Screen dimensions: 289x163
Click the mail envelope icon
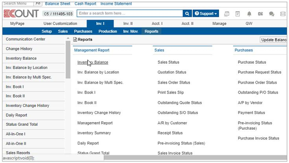(283, 14)
